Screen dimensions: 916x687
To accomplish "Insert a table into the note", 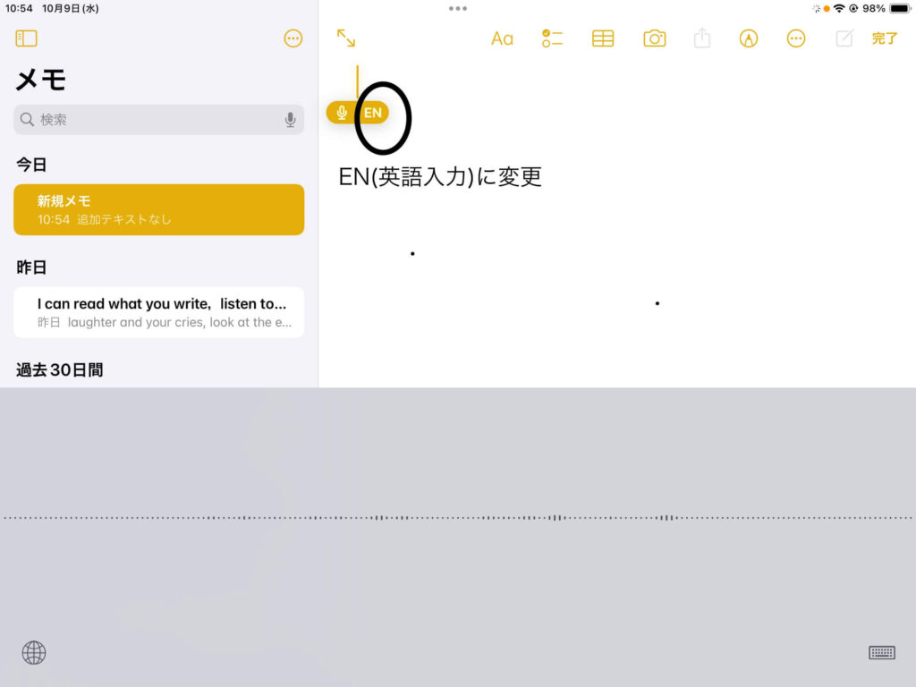I will click(603, 38).
